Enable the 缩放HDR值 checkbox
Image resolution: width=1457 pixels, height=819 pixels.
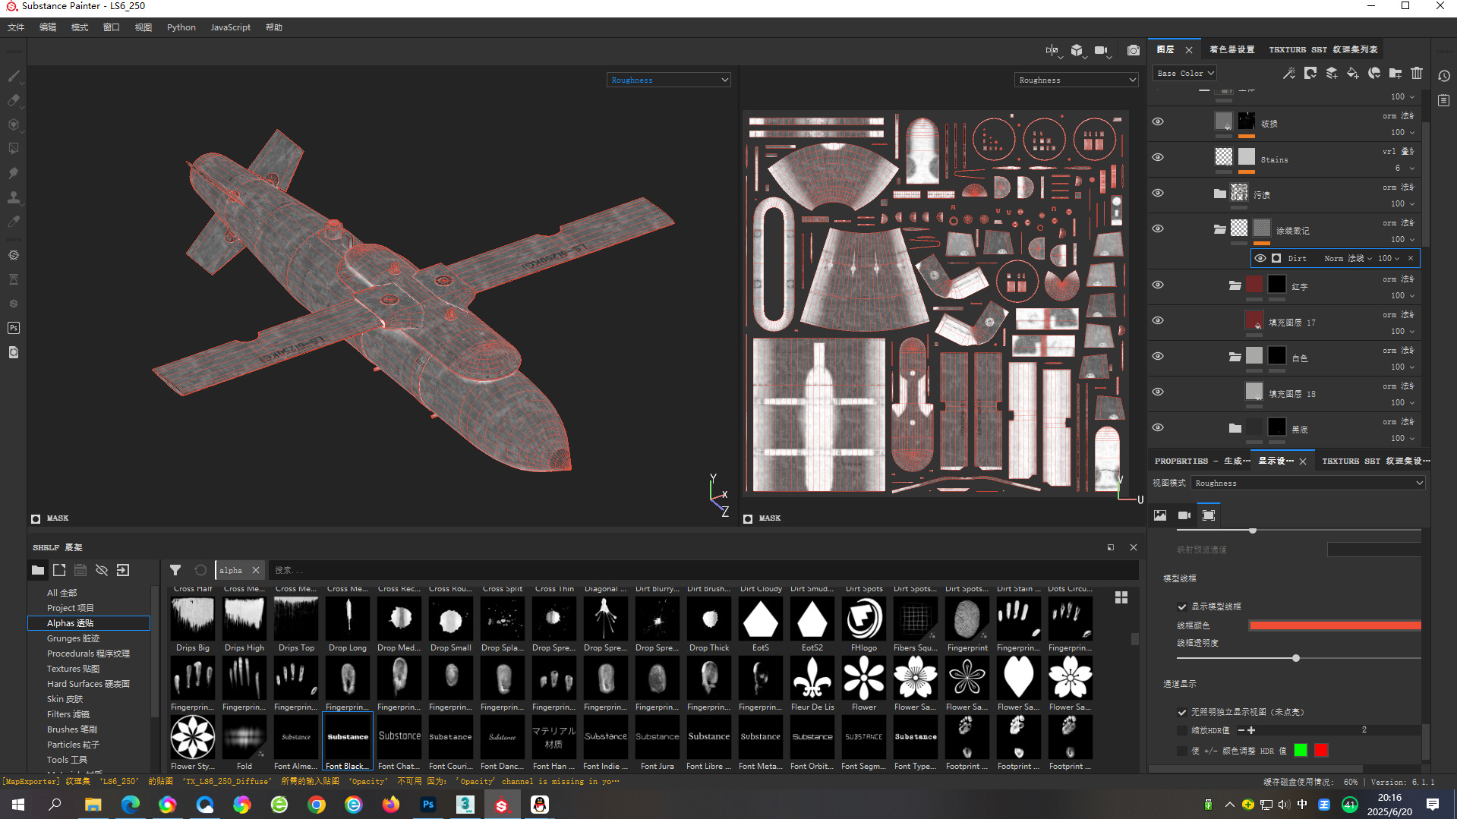tap(1181, 730)
